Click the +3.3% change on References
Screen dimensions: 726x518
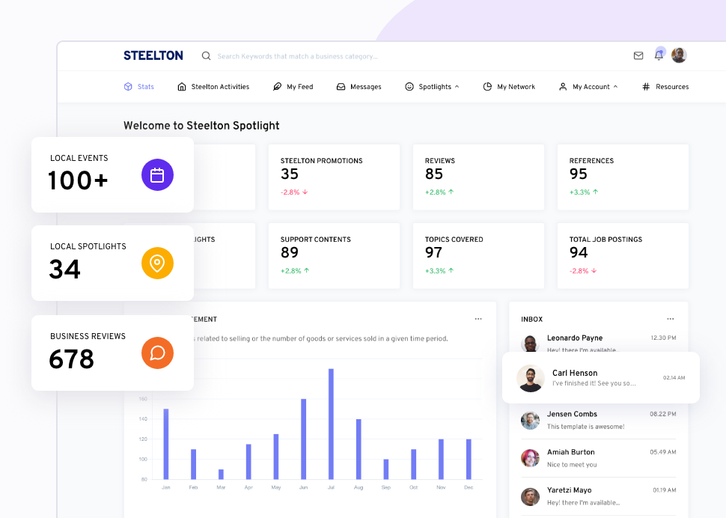coord(584,192)
